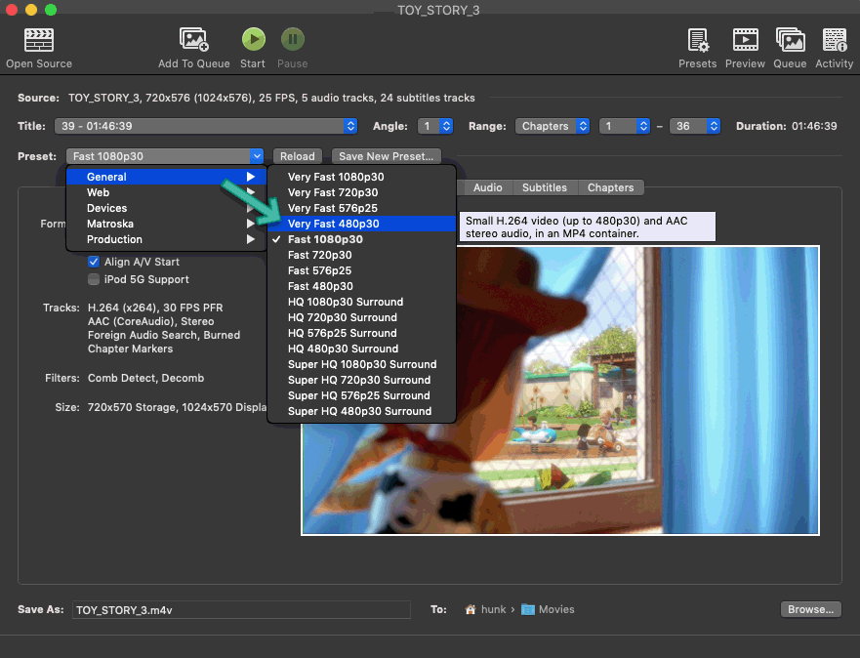Click the Duration value 01:46:39

(x=814, y=126)
